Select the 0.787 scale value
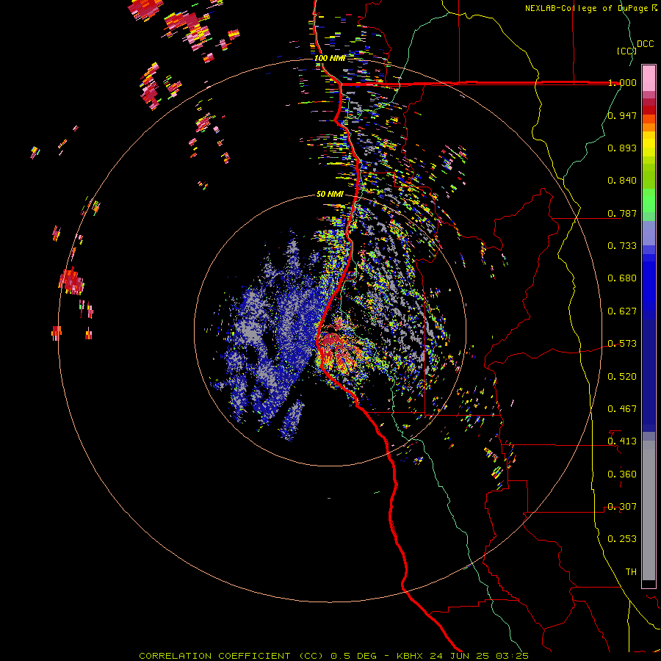Screen dimensions: 661x661 (x=622, y=213)
